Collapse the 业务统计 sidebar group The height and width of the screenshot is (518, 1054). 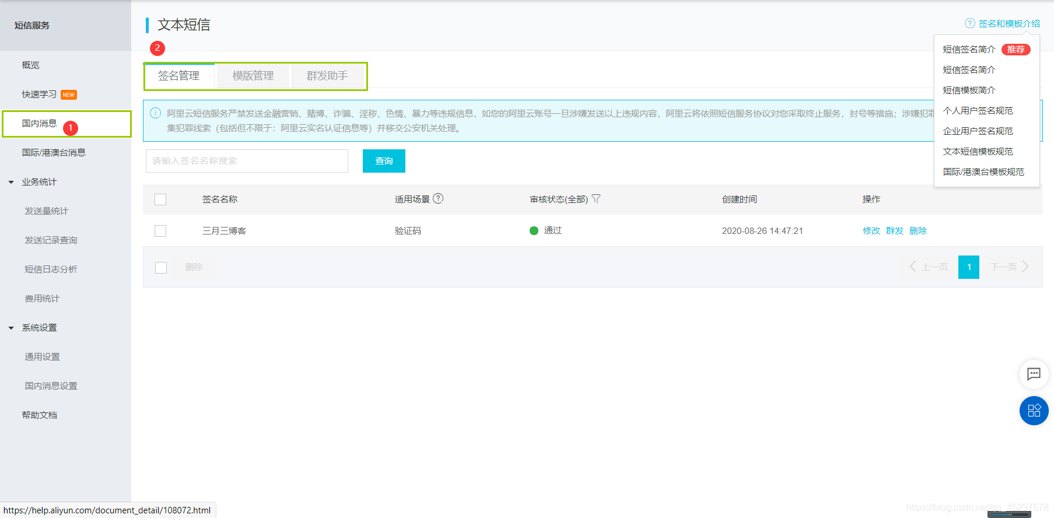11,182
